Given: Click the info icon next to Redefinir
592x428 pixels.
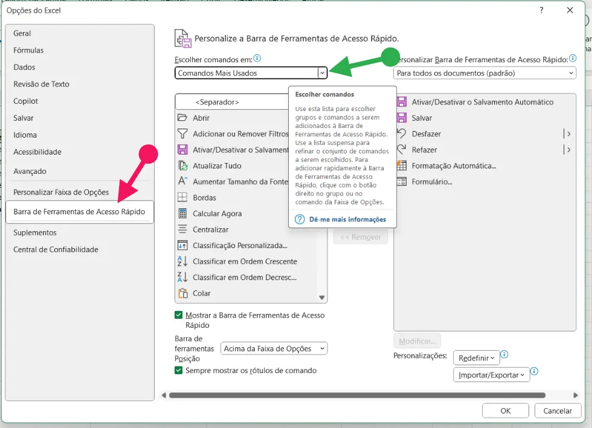Looking at the screenshot, I should pos(504,354).
